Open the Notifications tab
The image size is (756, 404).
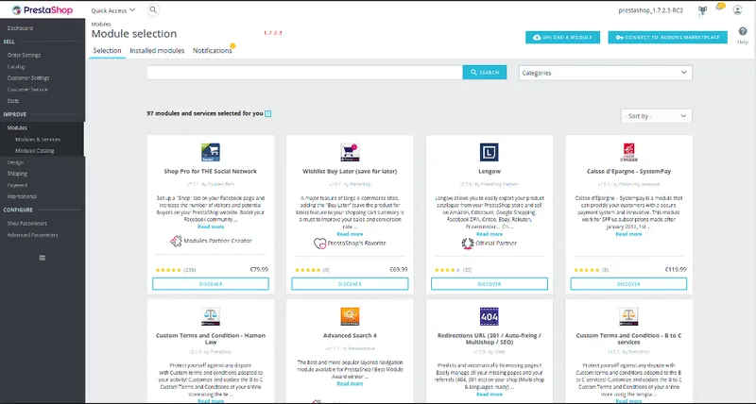(x=213, y=51)
